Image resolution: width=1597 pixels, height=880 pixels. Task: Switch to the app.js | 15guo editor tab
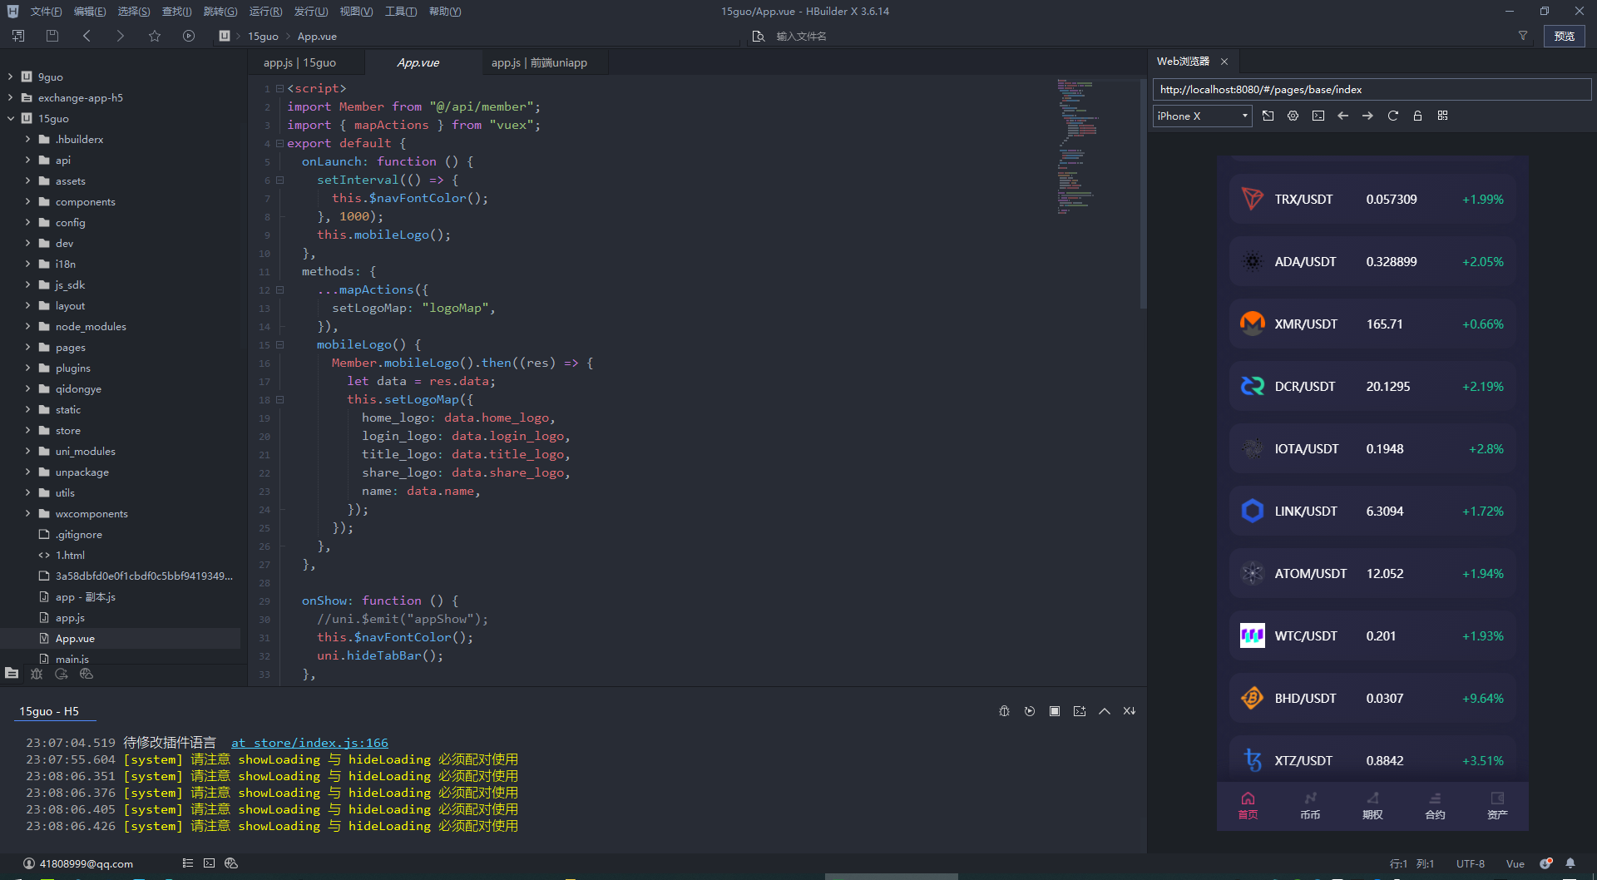pos(299,62)
